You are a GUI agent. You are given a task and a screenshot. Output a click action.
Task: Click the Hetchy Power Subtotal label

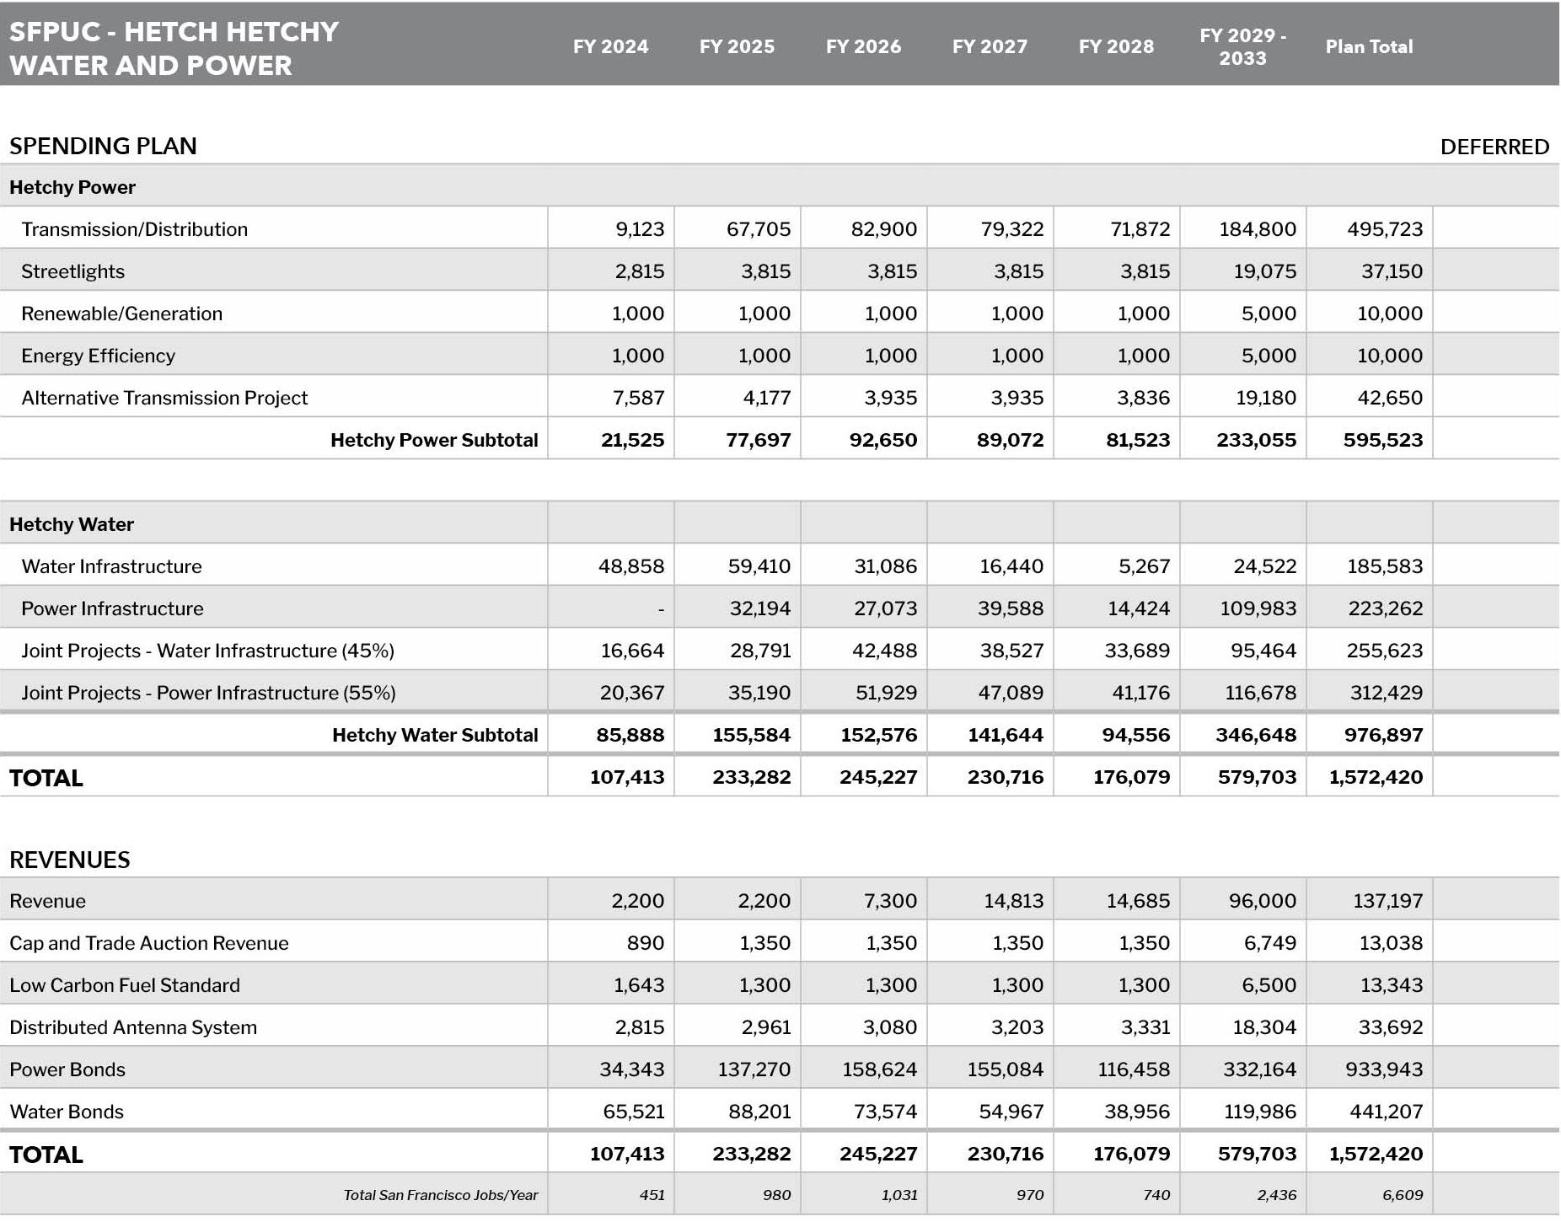pos(434,440)
